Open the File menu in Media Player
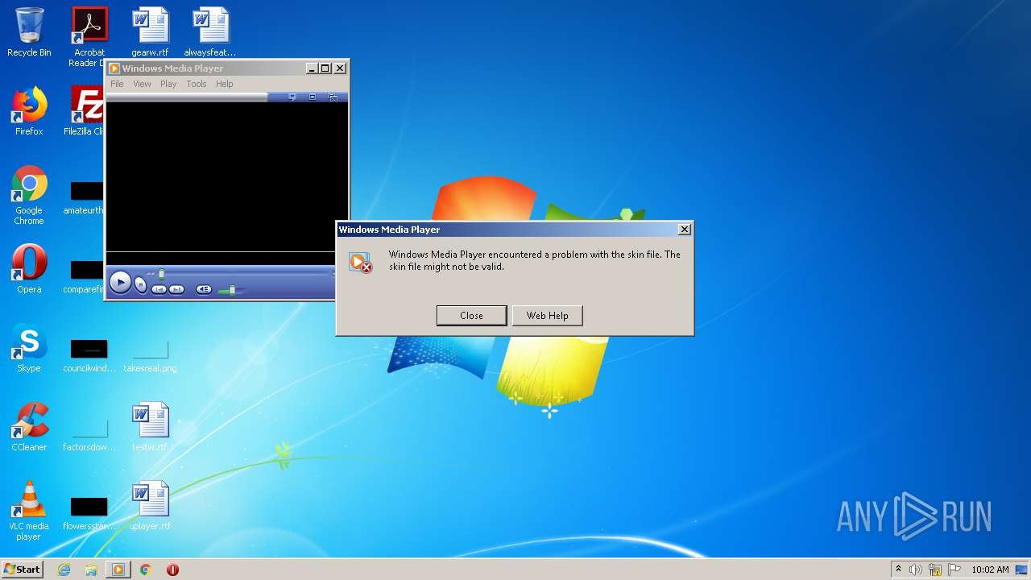 (x=117, y=84)
